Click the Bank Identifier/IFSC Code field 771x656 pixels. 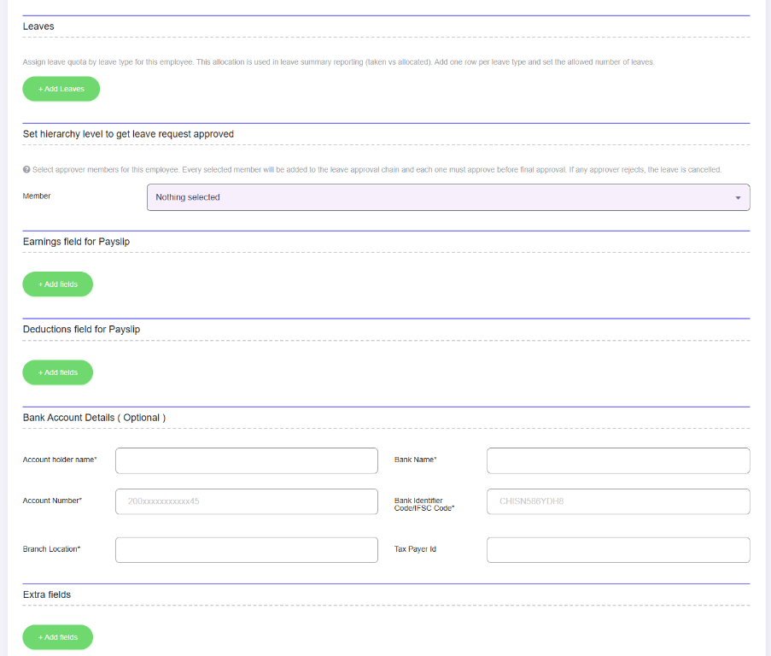(x=618, y=501)
